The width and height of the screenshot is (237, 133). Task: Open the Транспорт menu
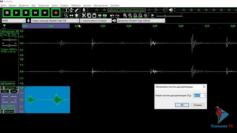coord(44,6)
